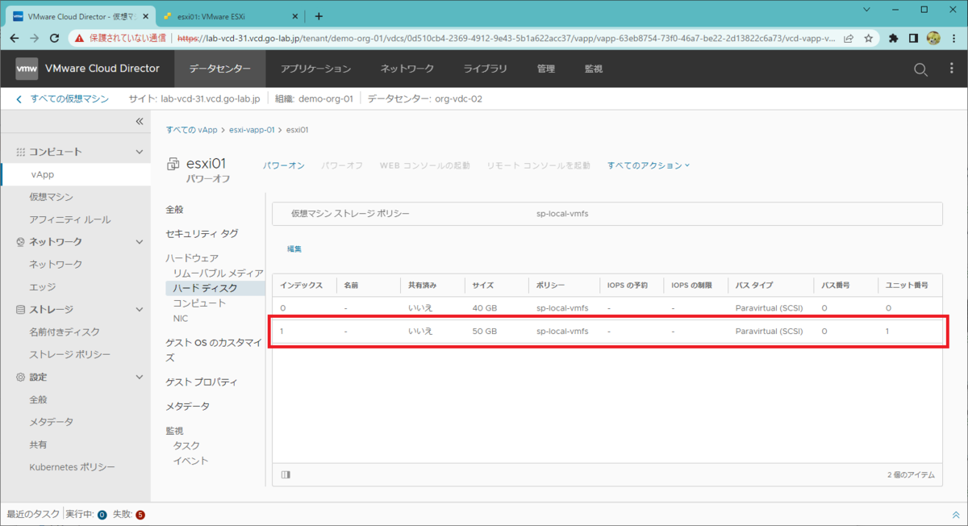968x526 pixels.
Task: Open the Chrome three-dot menu
Action: pyautogui.click(x=953, y=38)
